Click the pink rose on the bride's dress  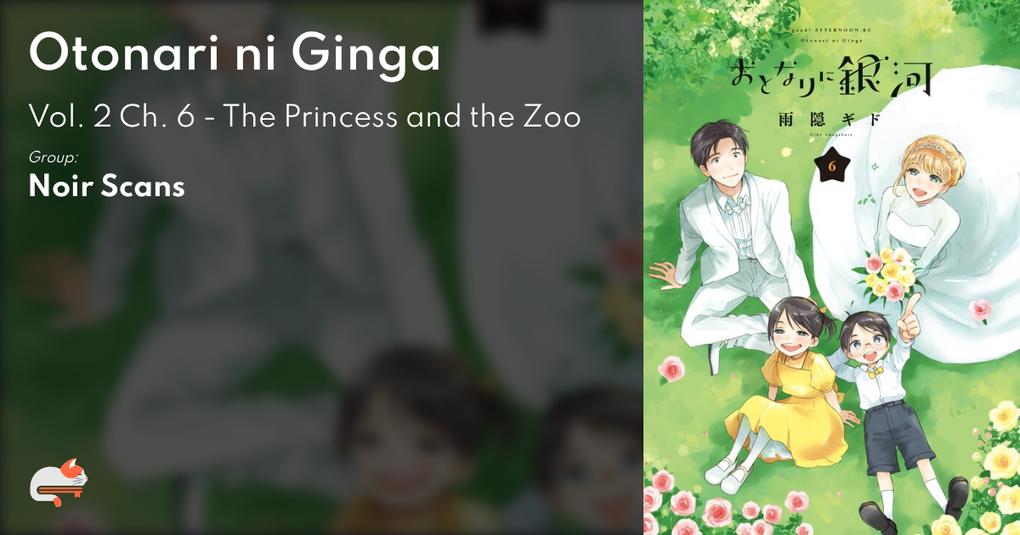click(982, 309)
